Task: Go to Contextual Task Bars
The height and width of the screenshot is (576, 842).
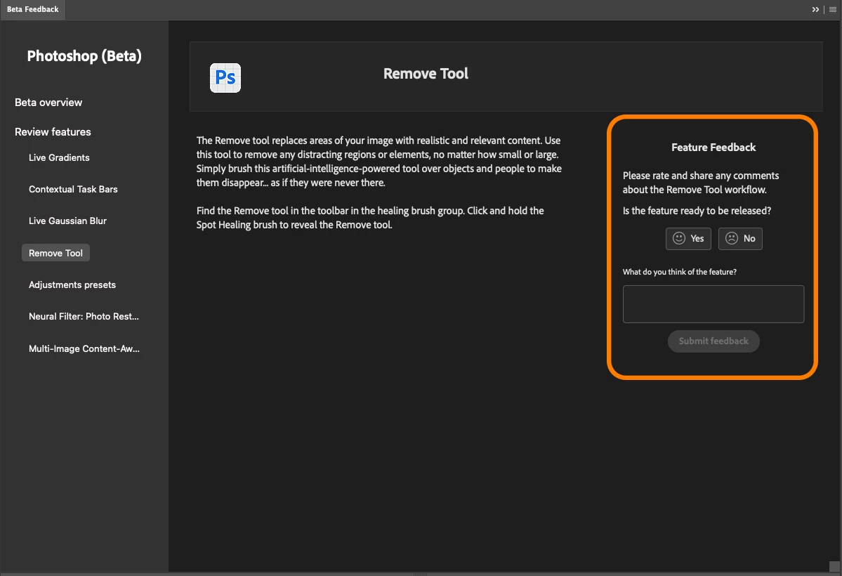Action: [73, 189]
